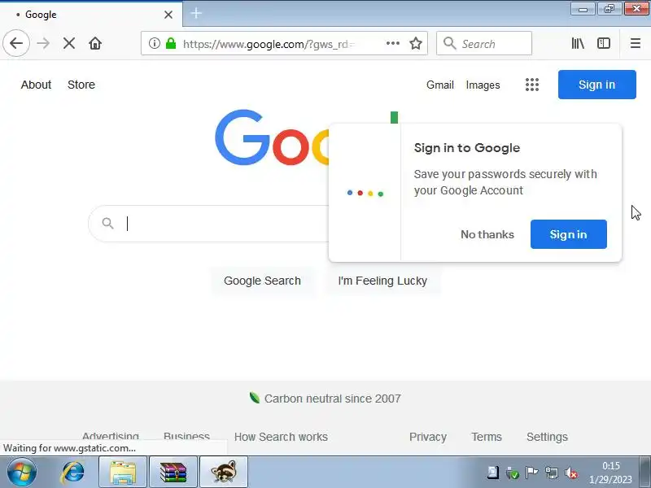651x488 pixels.
Task: Click the Firefox address bar URL
Action: pos(269,44)
